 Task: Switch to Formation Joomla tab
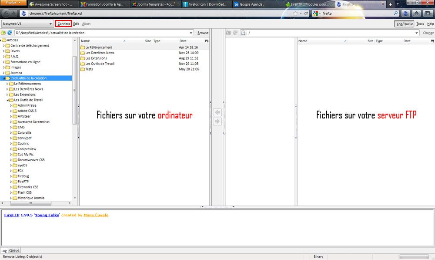point(104,4)
